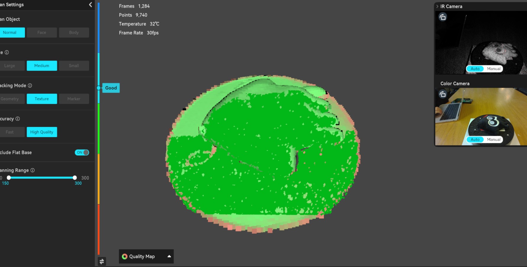Click the Frames count 1,284
527x267 pixels.
click(144, 6)
